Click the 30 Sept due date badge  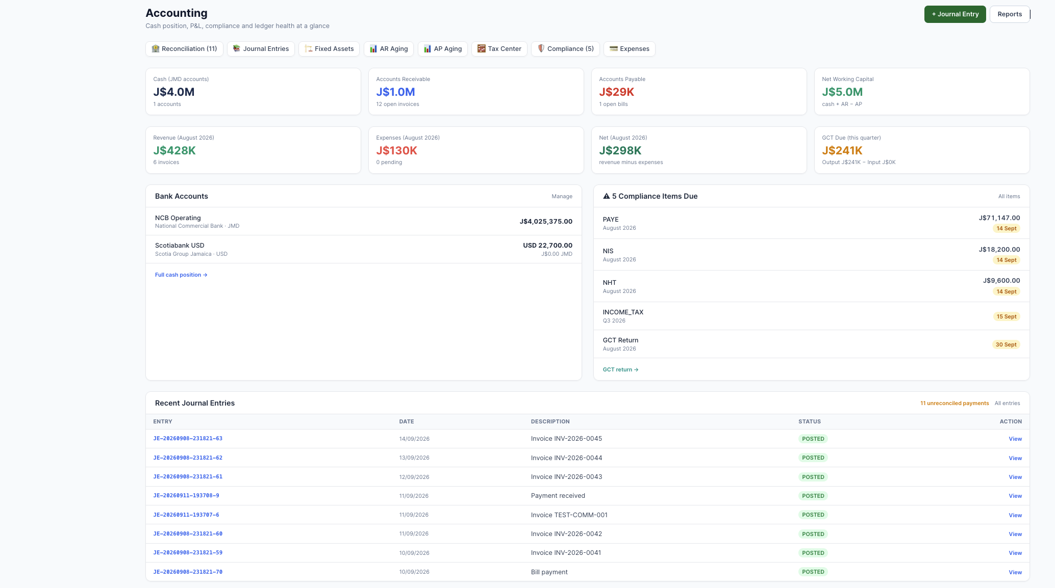point(1006,345)
